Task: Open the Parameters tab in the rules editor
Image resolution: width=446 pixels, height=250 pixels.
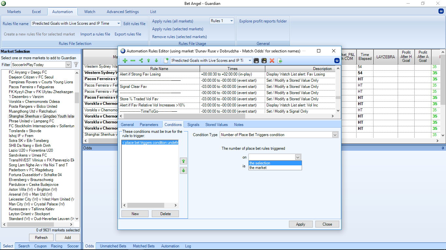Action: (x=149, y=125)
